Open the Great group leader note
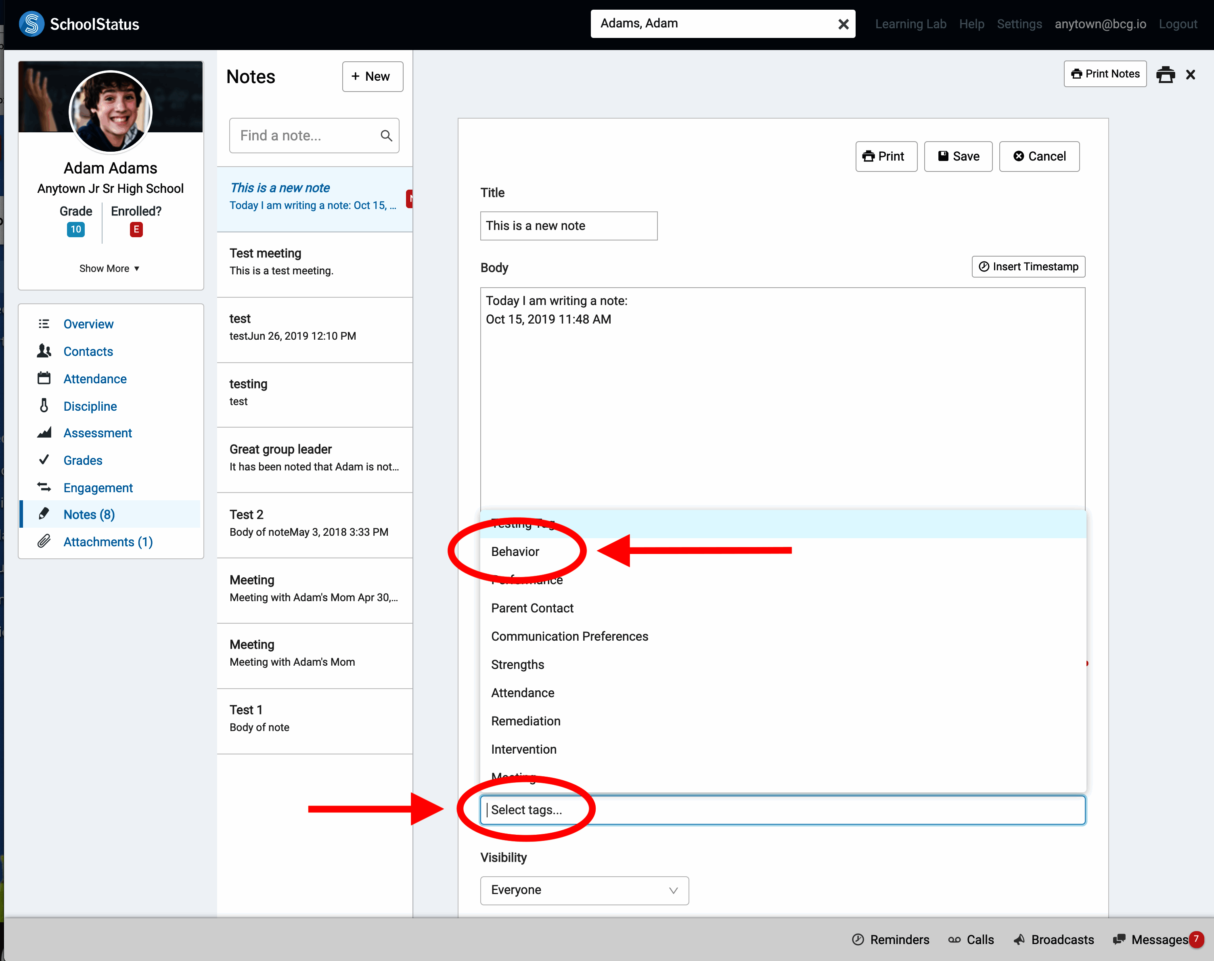The width and height of the screenshot is (1214, 961). [x=314, y=458]
